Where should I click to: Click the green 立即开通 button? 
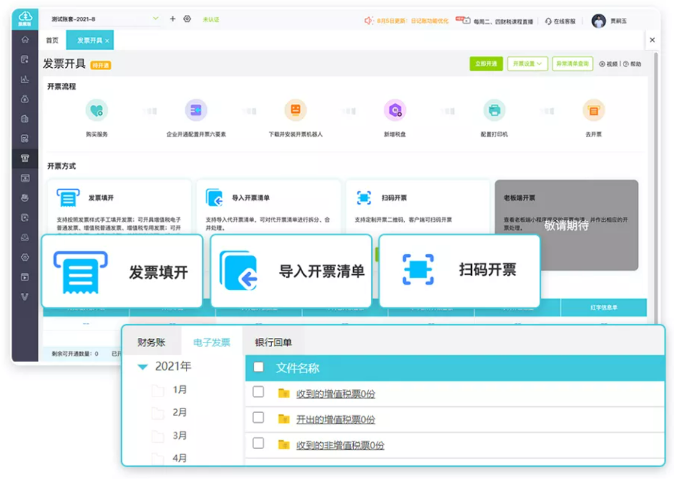click(486, 64)
